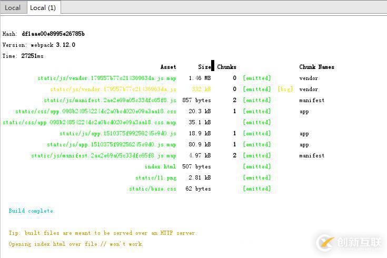Screen dimensions: 387x258
Task: Click the static/base.css asset name
Action: (153, 189)
